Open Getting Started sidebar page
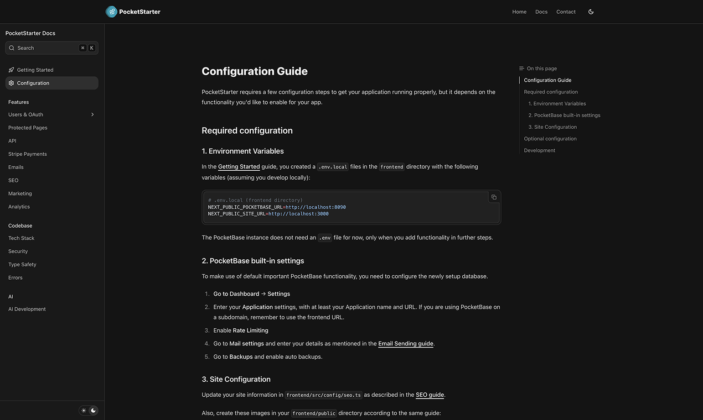The width and height of the screenshot is (703, 420). click(x=52, y=70)
